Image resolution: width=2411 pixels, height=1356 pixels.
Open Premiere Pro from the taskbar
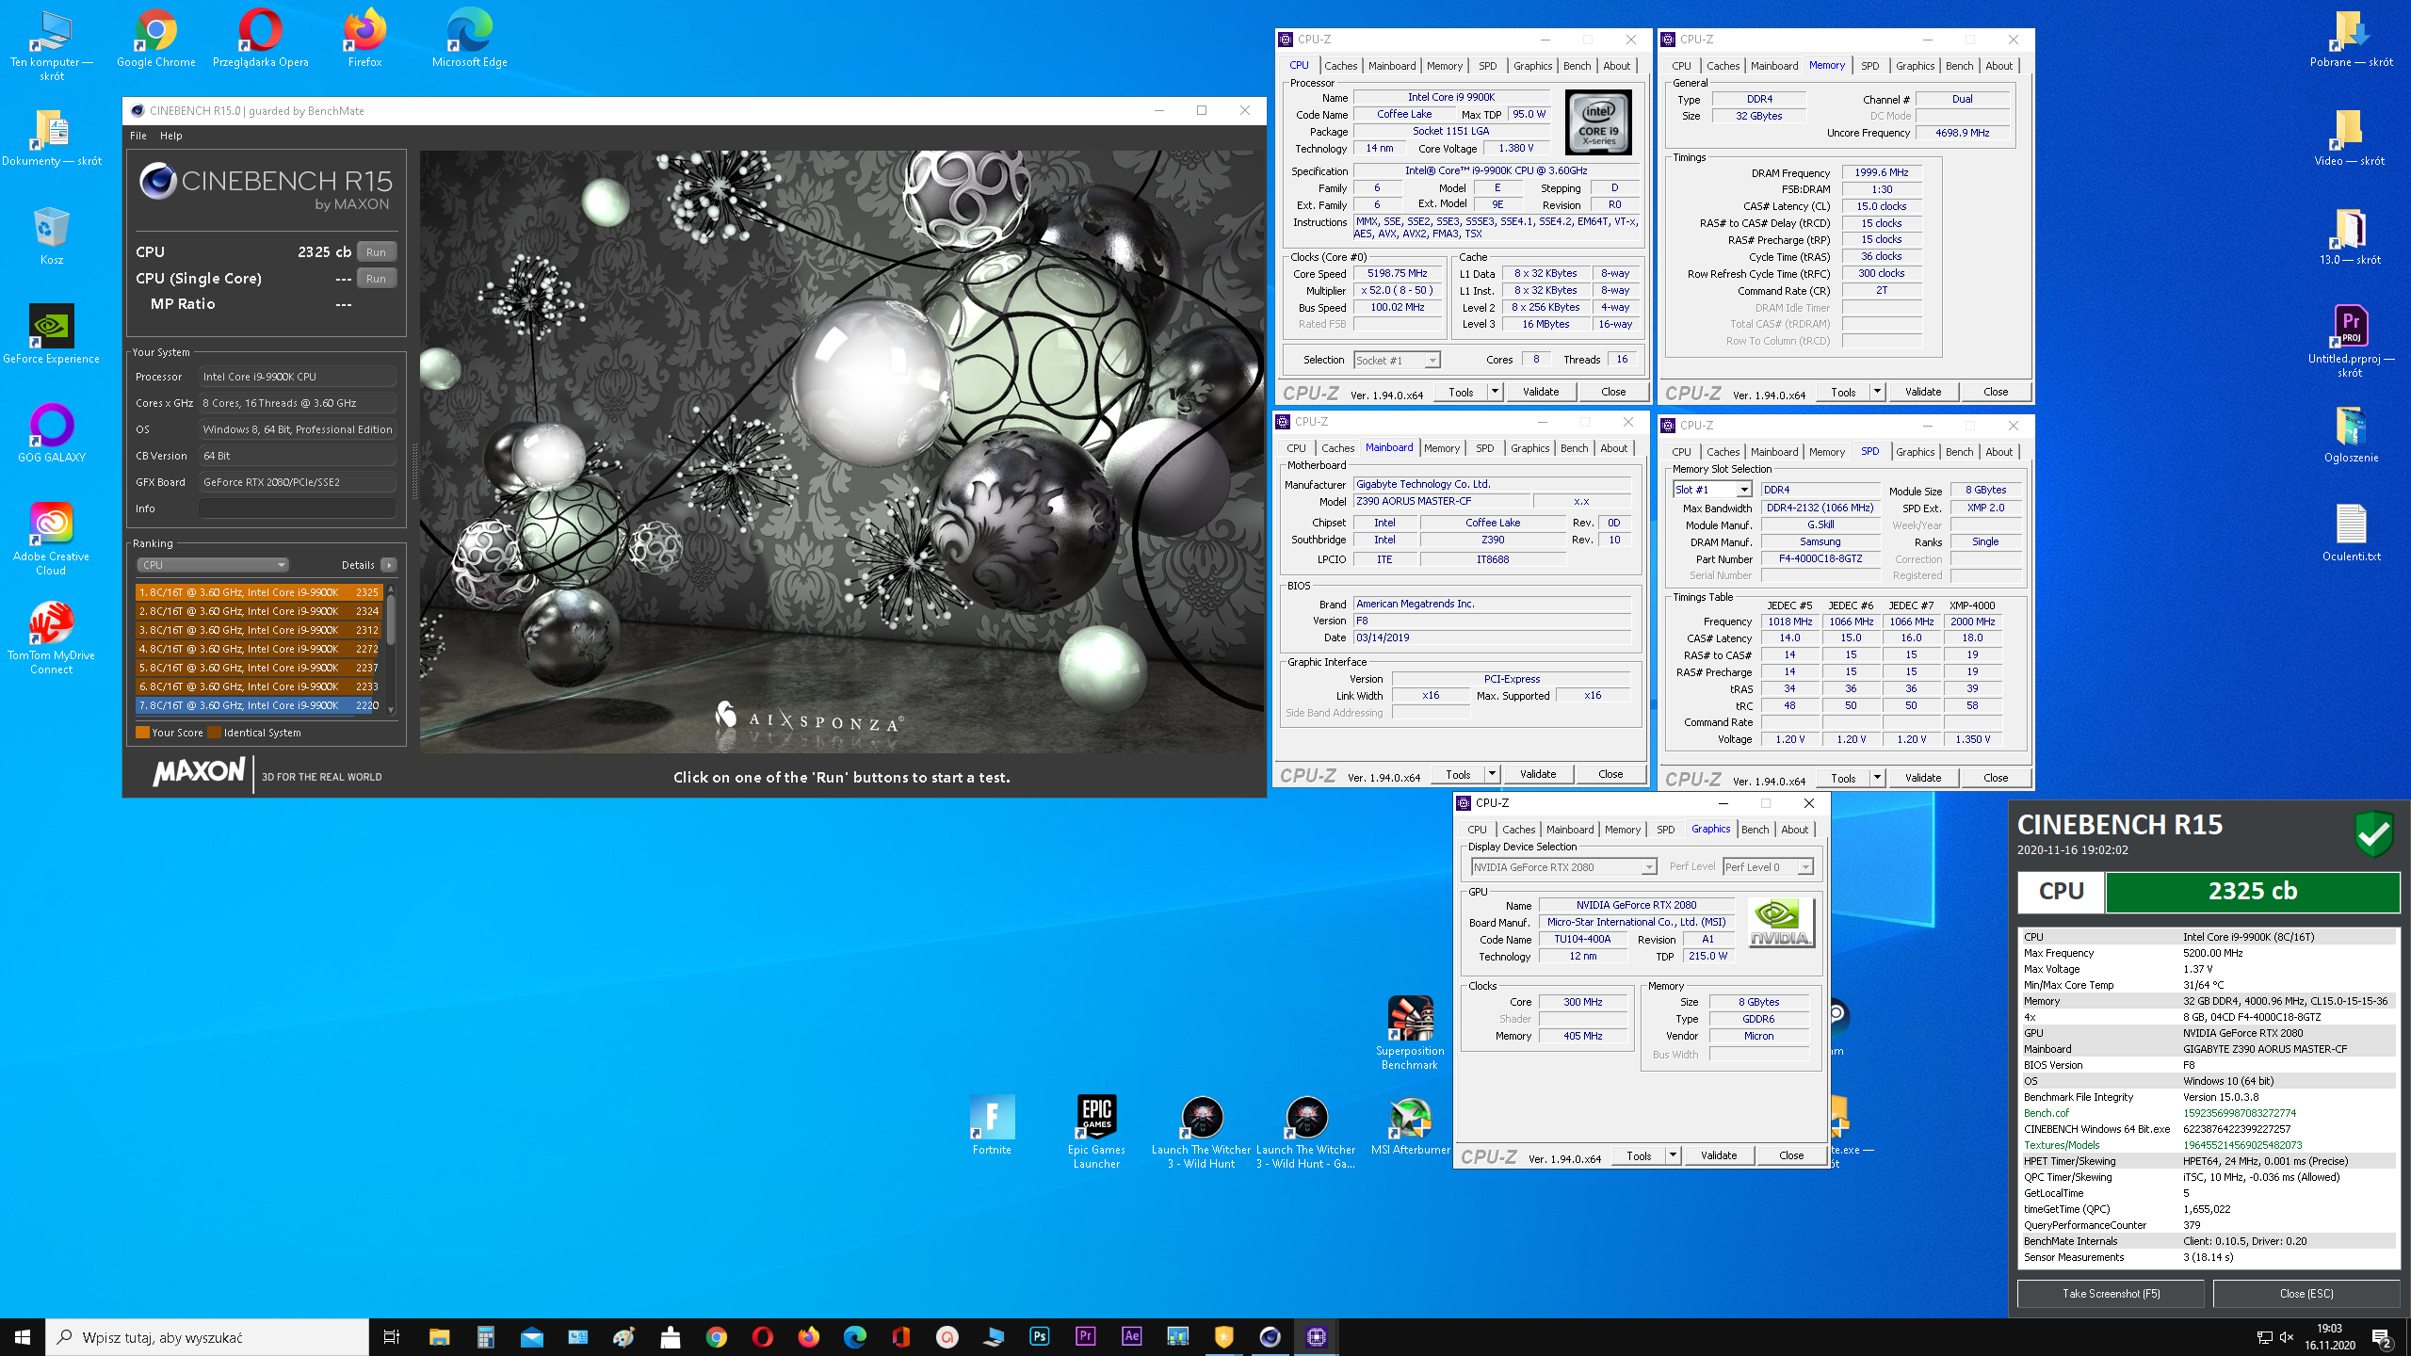coord(1086,1336)
